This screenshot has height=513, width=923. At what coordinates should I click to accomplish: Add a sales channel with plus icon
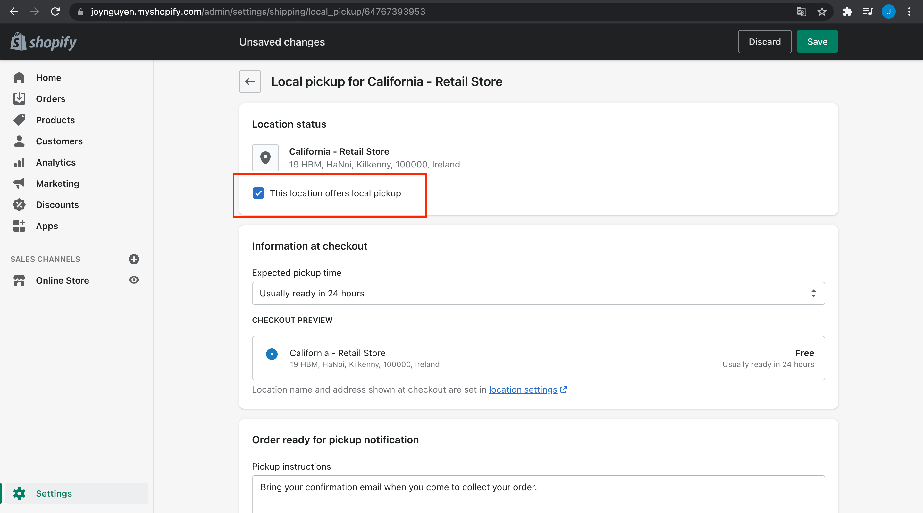point(134,259)
